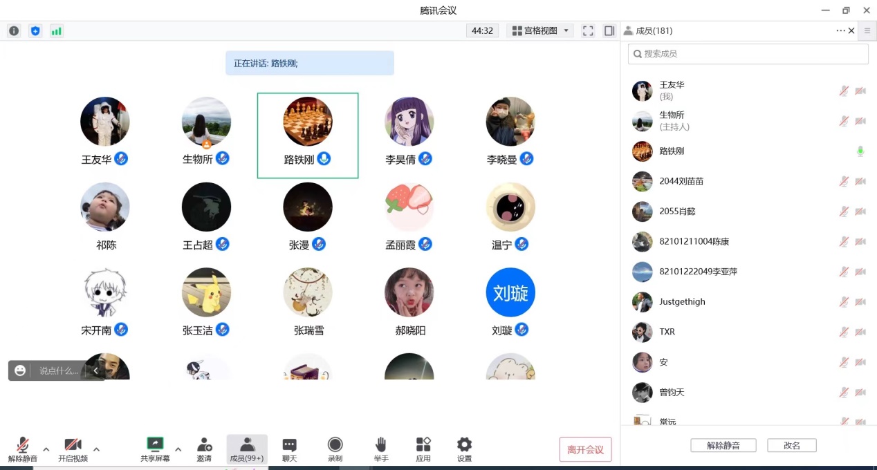Image resolution: width=877 pixels, height=470 pixels.
Task: Open the blue security shield icon
Action: (x=35, y=31)
